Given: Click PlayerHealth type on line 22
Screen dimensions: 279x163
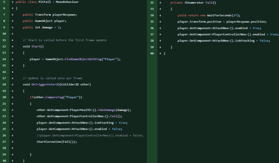Looking at the screenshot, I should [x=80, y=110].
